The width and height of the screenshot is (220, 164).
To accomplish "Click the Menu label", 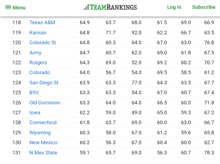I will 19,7.
